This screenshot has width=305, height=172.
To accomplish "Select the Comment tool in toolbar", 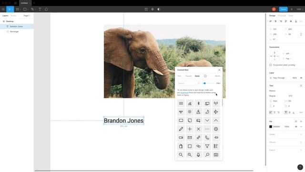I will pyautogui.click(x=46, y=9).
